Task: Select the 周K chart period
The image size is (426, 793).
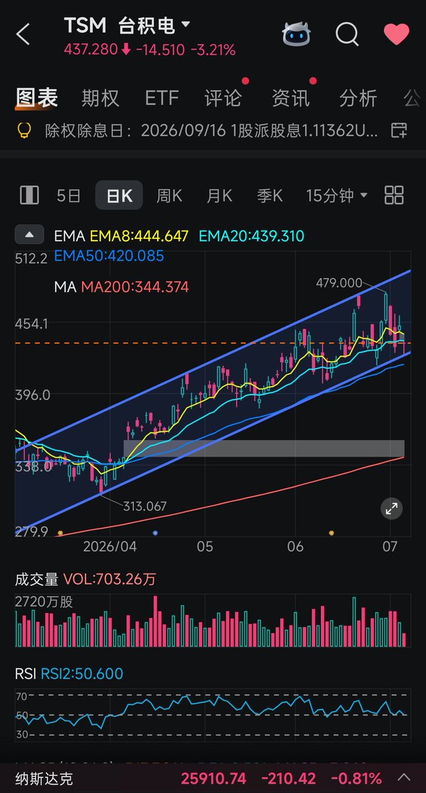Action: [169, 196]
